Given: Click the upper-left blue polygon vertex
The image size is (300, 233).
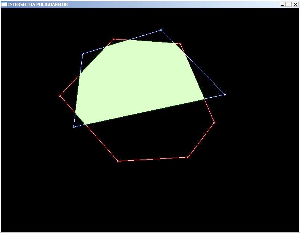Looking at the screenshot, I should tap(83, 54).
